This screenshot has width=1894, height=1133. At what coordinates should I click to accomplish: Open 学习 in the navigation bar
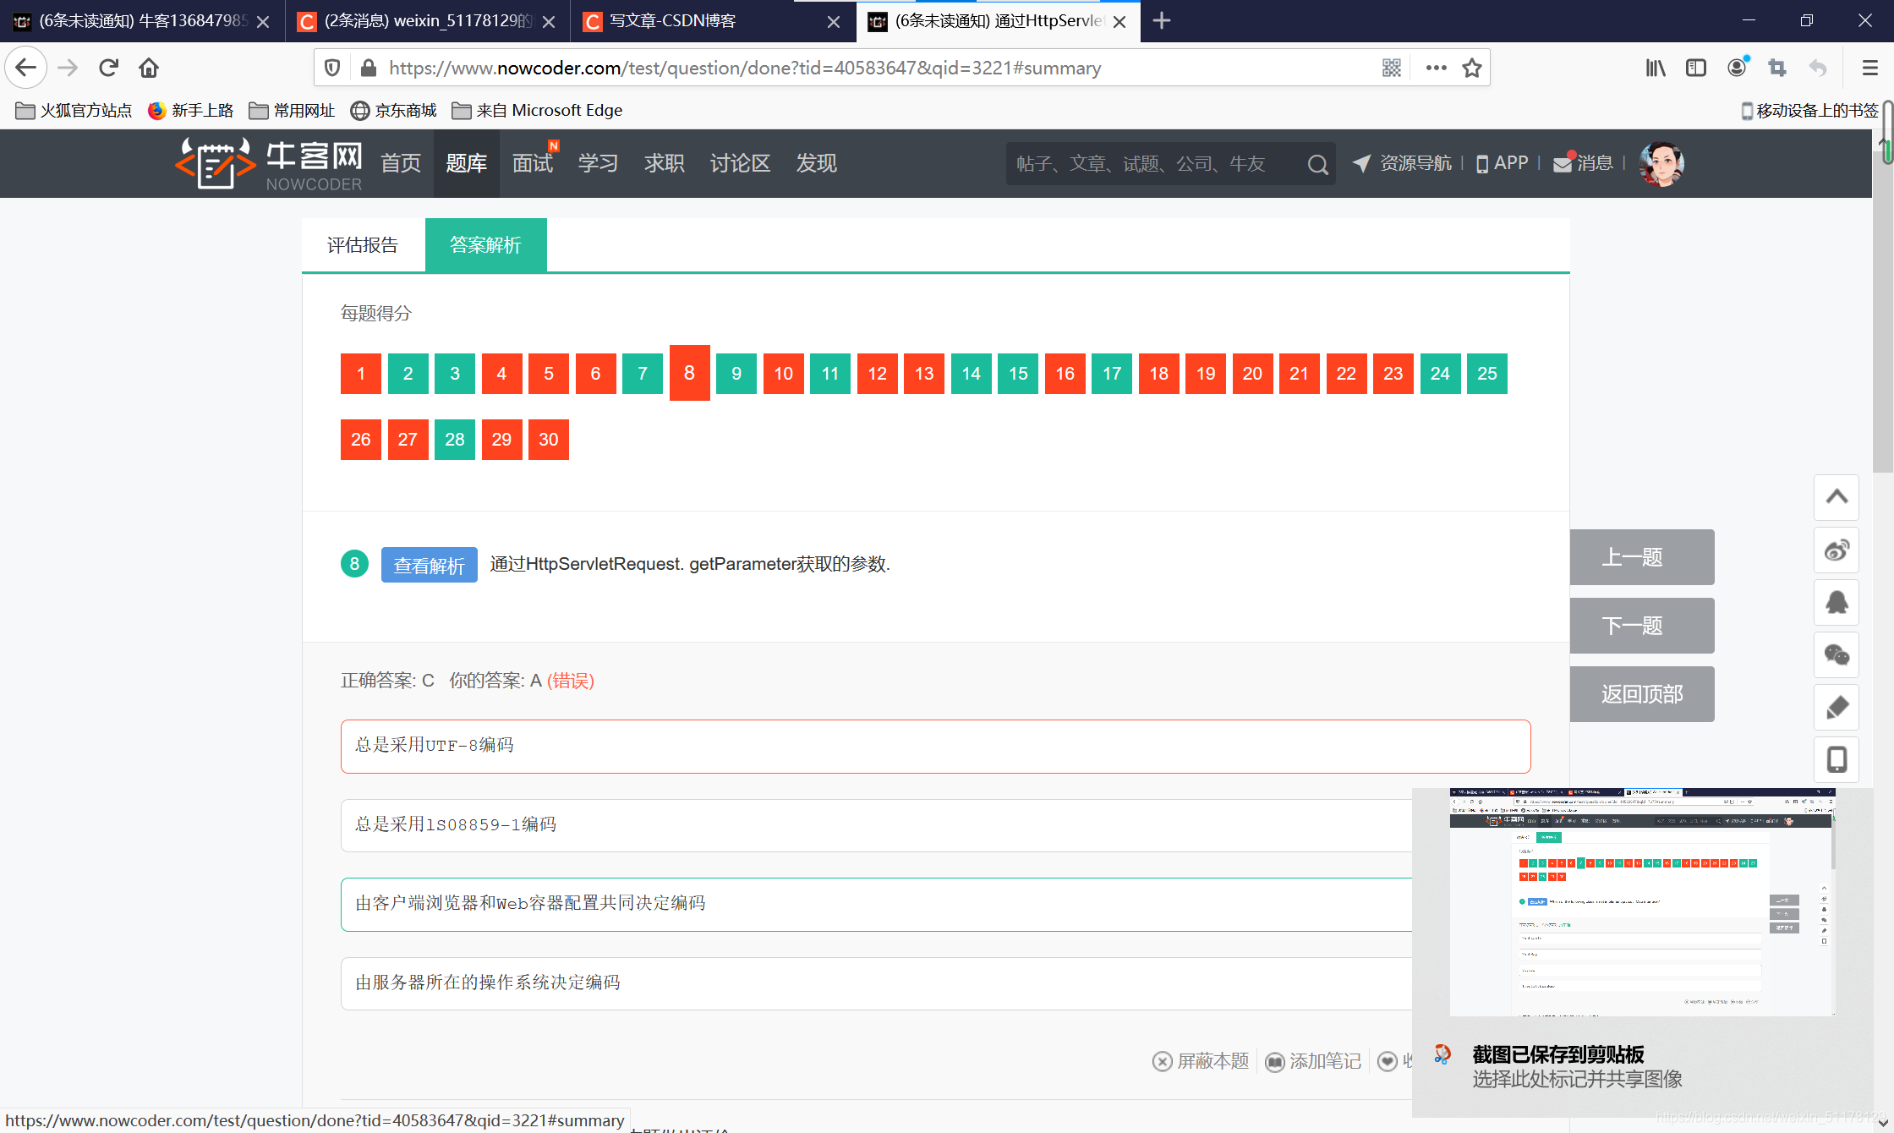pos(599,163)
